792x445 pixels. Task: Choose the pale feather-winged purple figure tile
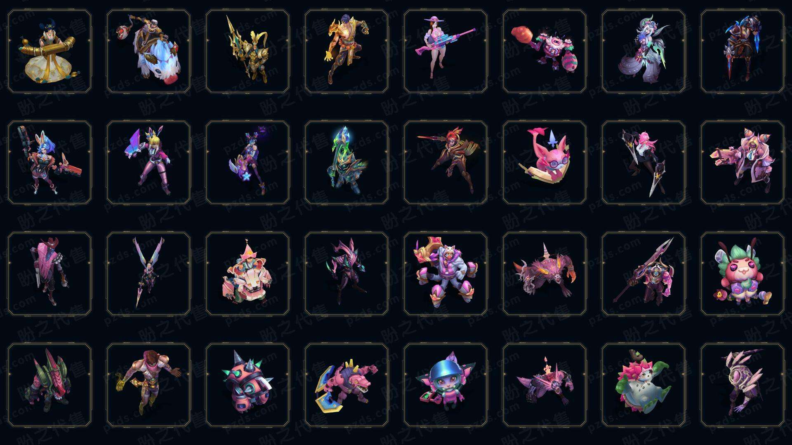pyautogui.click(x=742, y=385)
